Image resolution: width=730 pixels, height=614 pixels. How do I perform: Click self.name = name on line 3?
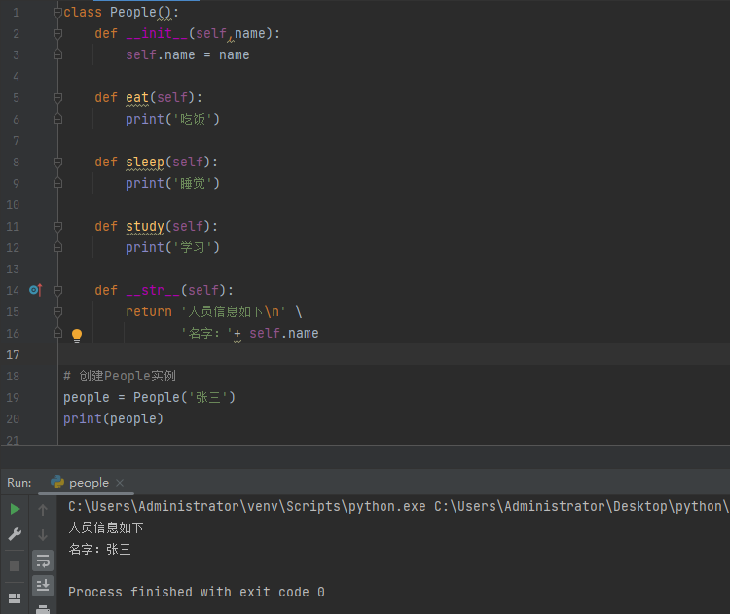tap(188, 54)
